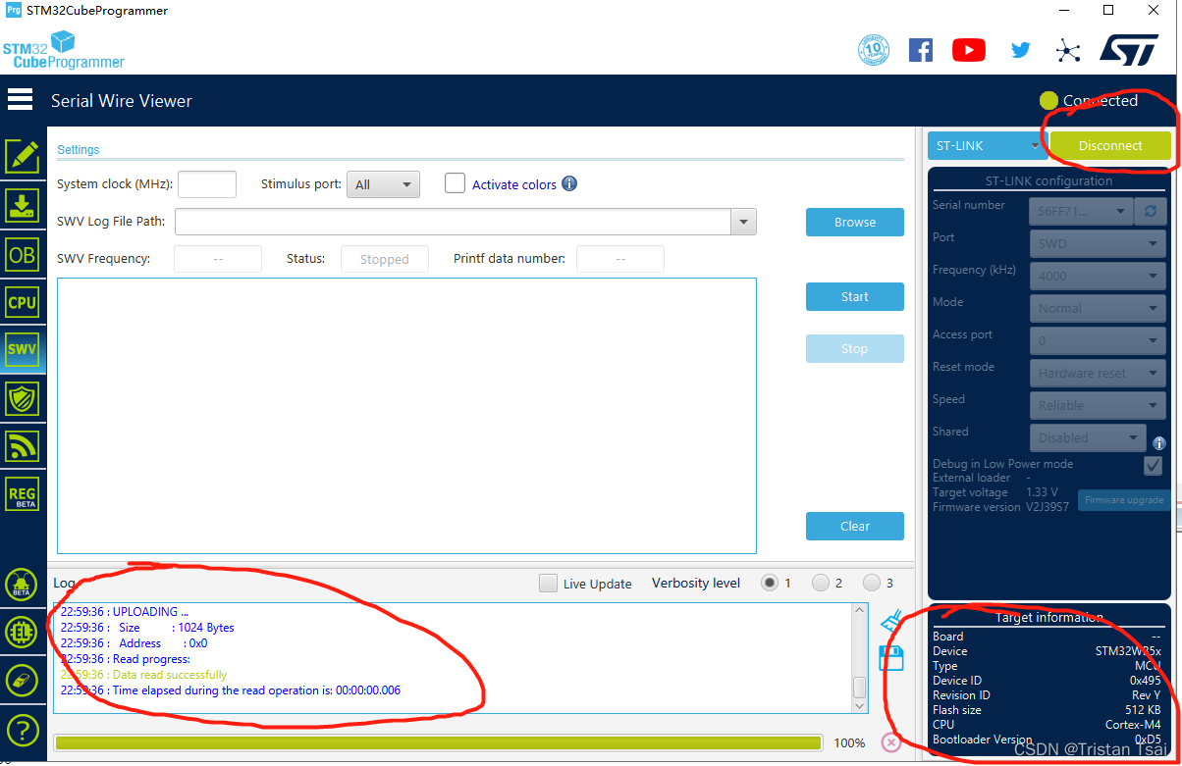1182x766 pixels.
Task: Save the log with floppy icon
Action: pyautogui.click(x=891, y=657)
